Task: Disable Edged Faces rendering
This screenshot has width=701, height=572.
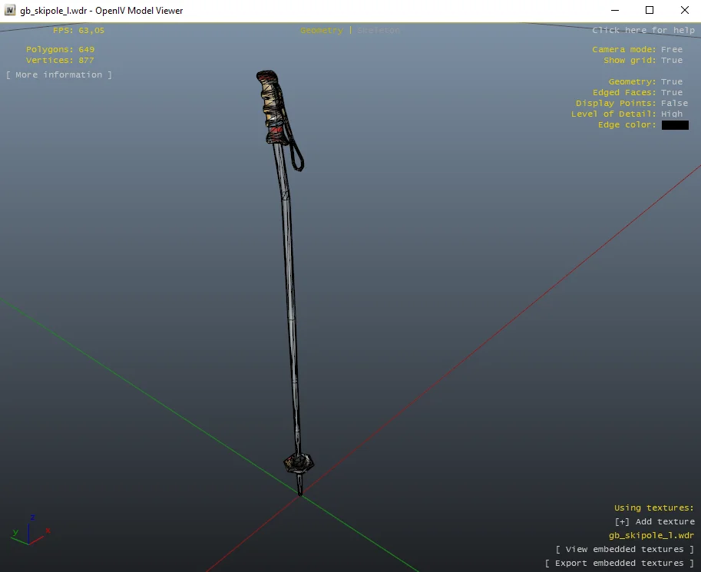Action: pos(671,92)
